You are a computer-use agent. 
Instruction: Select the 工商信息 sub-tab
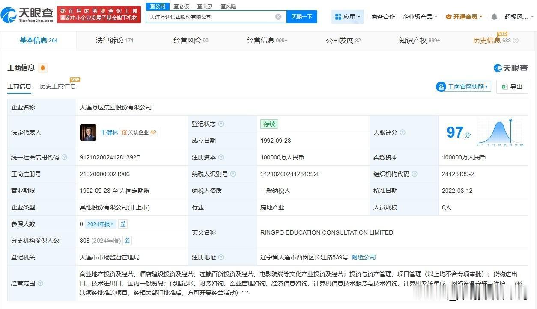19,86
